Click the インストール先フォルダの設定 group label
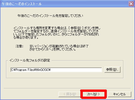This screenshot has height=100, width=135. click(30, 60)
